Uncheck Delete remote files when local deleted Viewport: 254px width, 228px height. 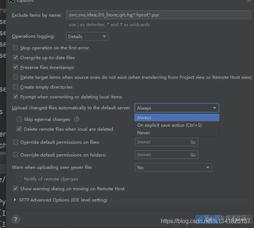pyautogui.click(x=19, y=129)
